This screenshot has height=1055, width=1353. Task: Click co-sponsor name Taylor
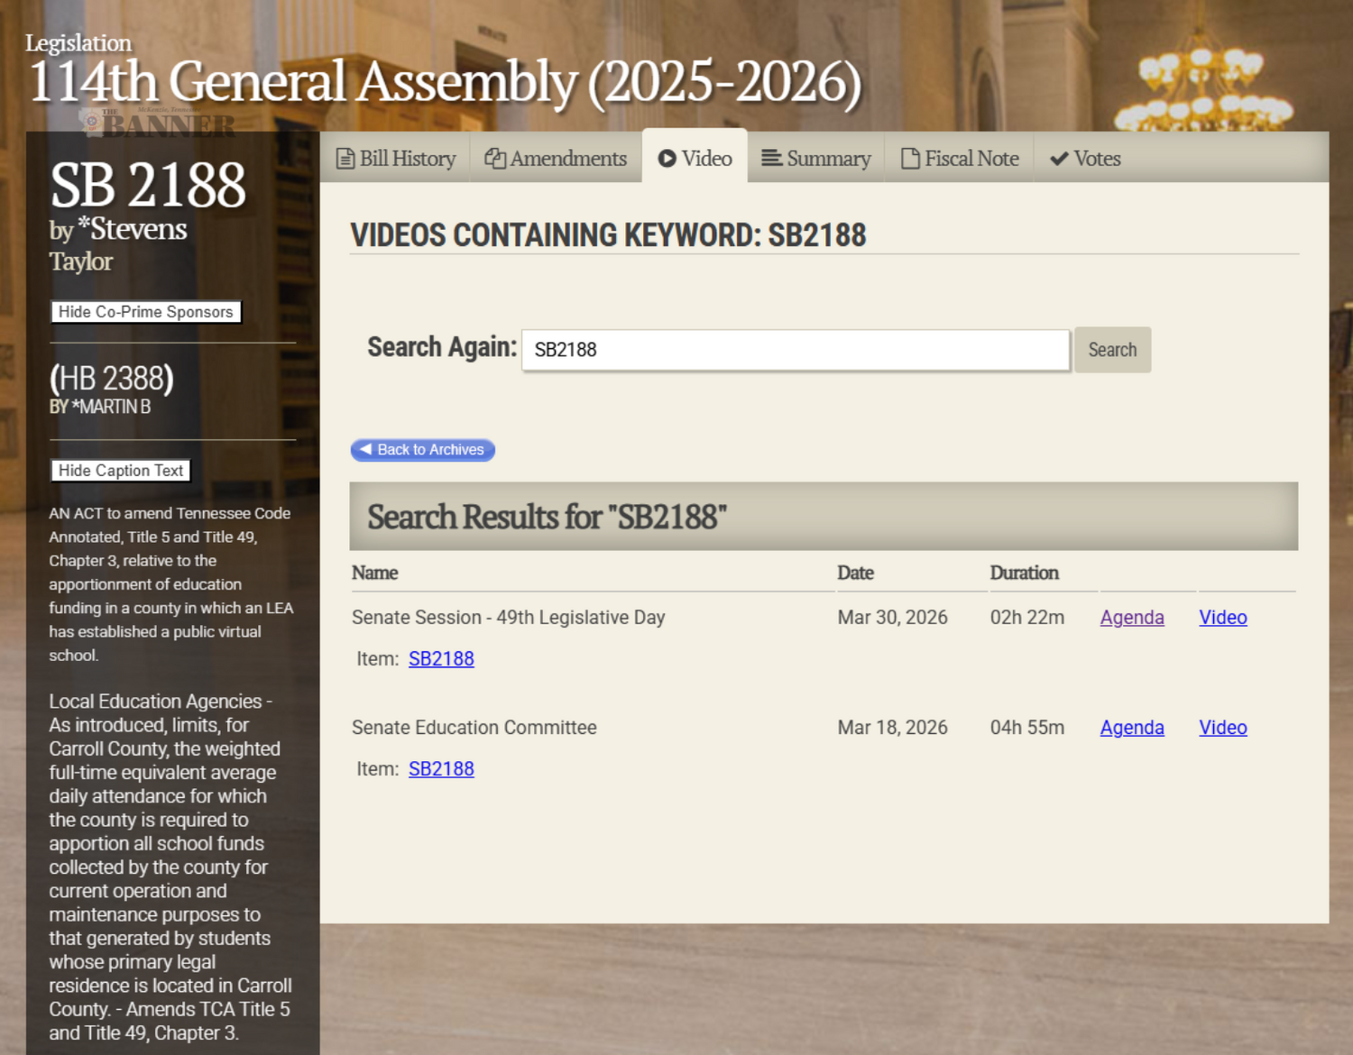click(x=81, y=261)
